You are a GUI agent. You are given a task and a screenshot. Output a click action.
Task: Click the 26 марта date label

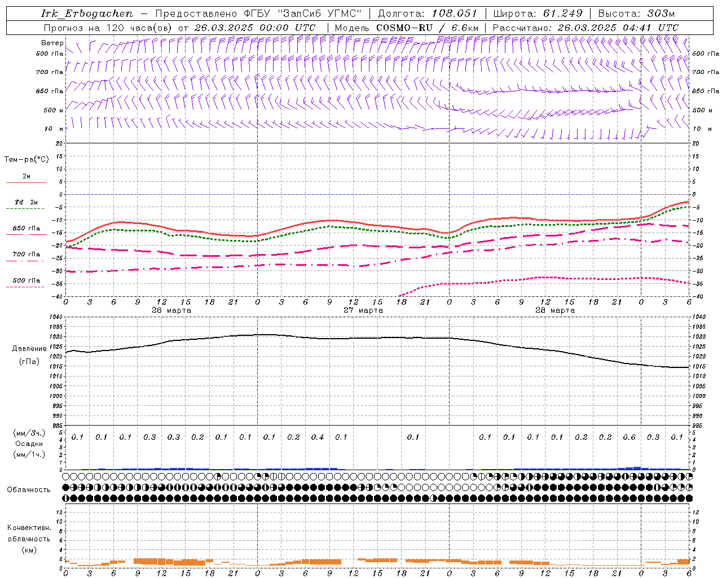[171, 310]
